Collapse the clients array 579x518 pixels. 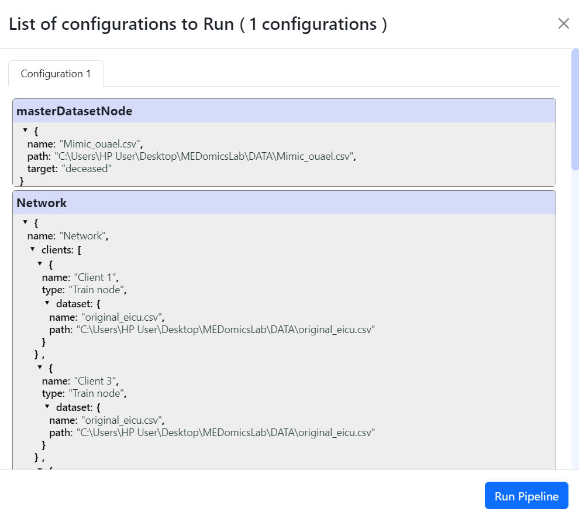coord(33,249)
